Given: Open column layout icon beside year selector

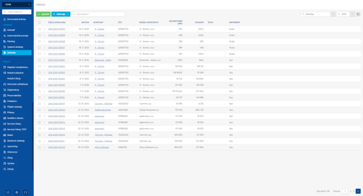Looking at the screenshot, I should (x=358, y=14).
